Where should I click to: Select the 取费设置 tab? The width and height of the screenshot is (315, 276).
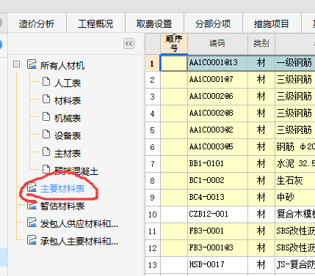coord(154,23)
